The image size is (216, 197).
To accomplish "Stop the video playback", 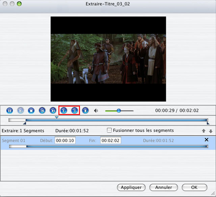I will click(x=31, y=111).
